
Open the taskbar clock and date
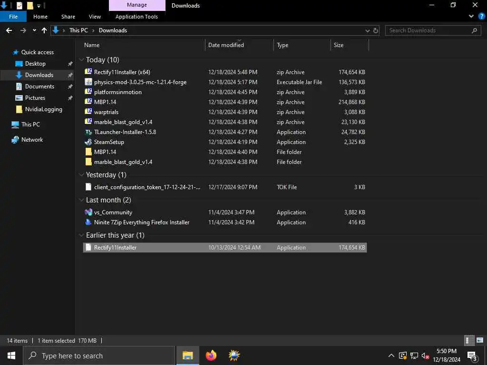pos(446,355)
